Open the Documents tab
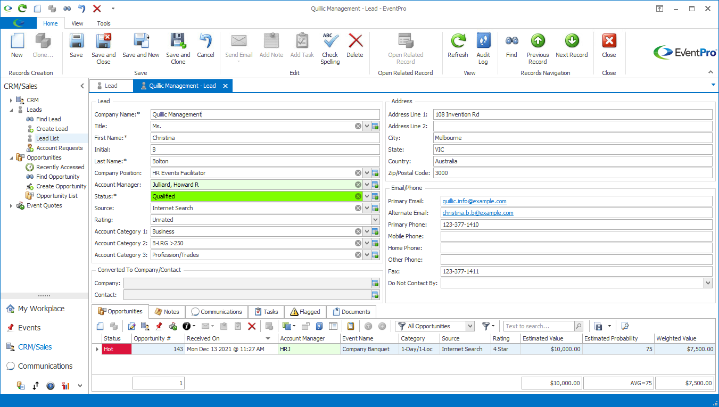719x407 pixels. click(x=351, y=312)
